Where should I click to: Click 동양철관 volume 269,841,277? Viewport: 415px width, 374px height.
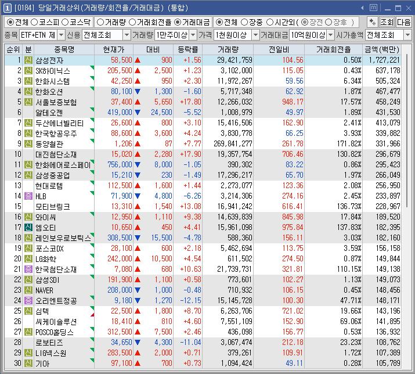tap(233, 144)
